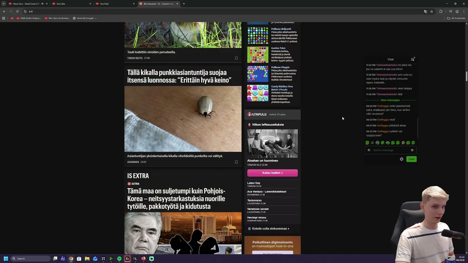Image resolution: width=468 pixels, height=263 pixels.
Task: Open Logitech G HUB from taskbar
Action: tap(127, 259)
